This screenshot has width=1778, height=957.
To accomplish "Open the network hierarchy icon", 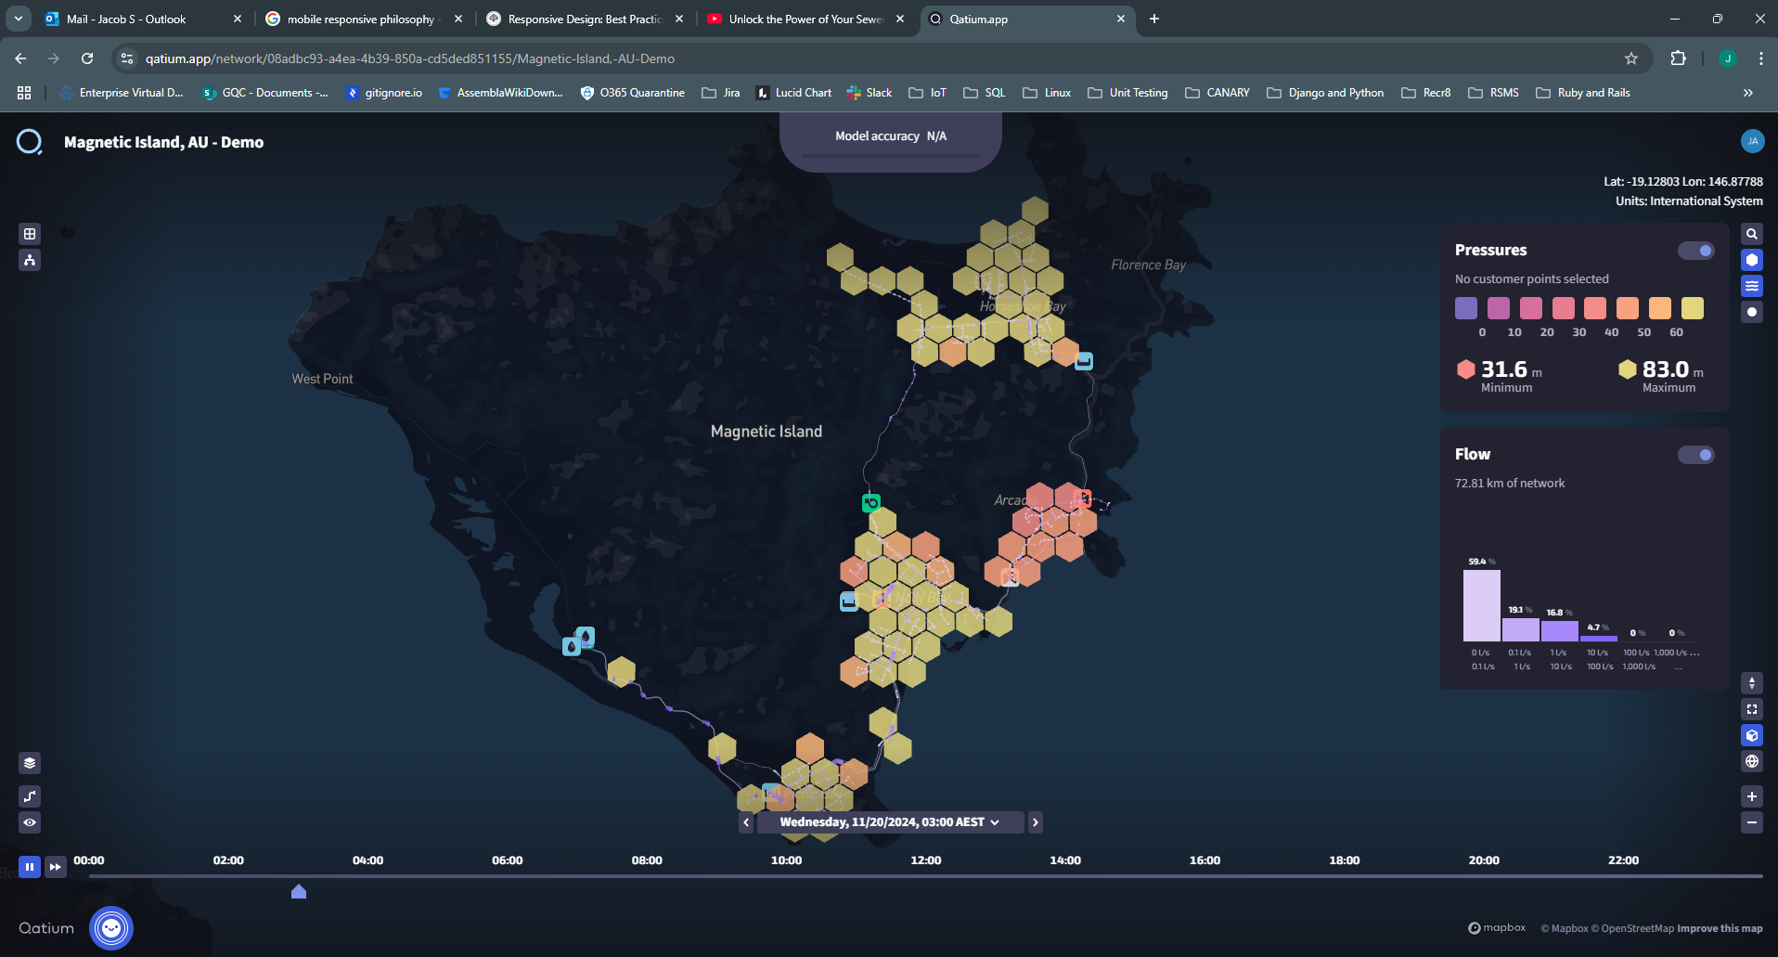I will point(30,260).
